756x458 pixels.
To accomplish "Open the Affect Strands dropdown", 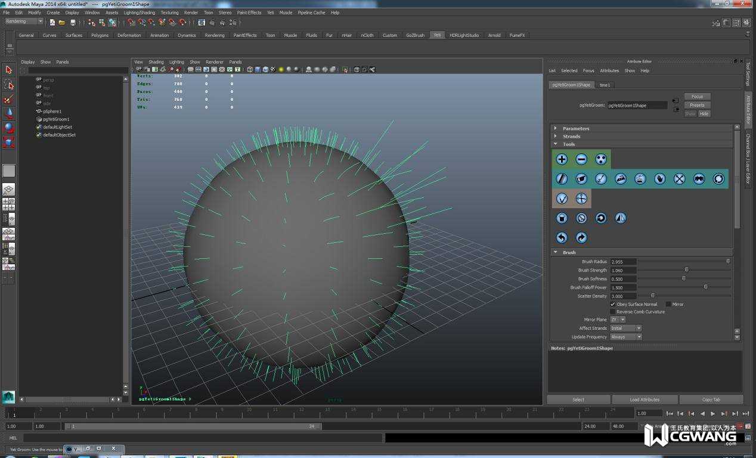I will pos(625,329).
